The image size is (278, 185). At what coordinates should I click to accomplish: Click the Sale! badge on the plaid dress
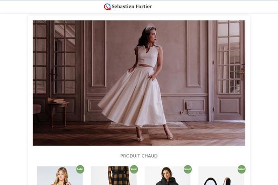[x=134, y=169]
